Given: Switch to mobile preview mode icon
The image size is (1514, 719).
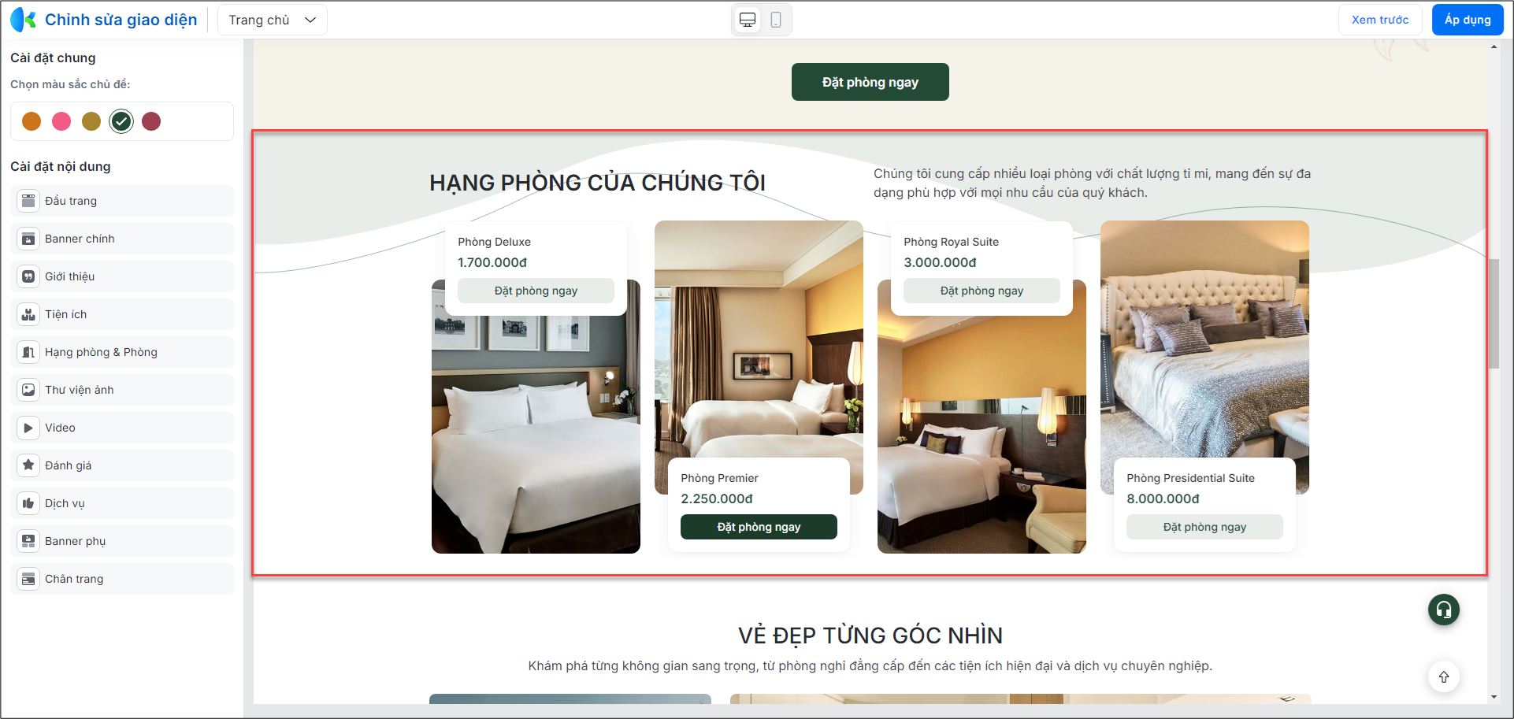Looking at the screenshot, I should click(x=776, y=20).
